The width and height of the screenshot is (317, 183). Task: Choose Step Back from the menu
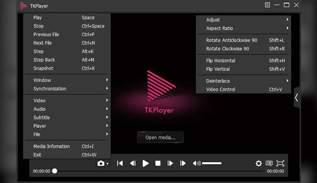tap(67, 60)
